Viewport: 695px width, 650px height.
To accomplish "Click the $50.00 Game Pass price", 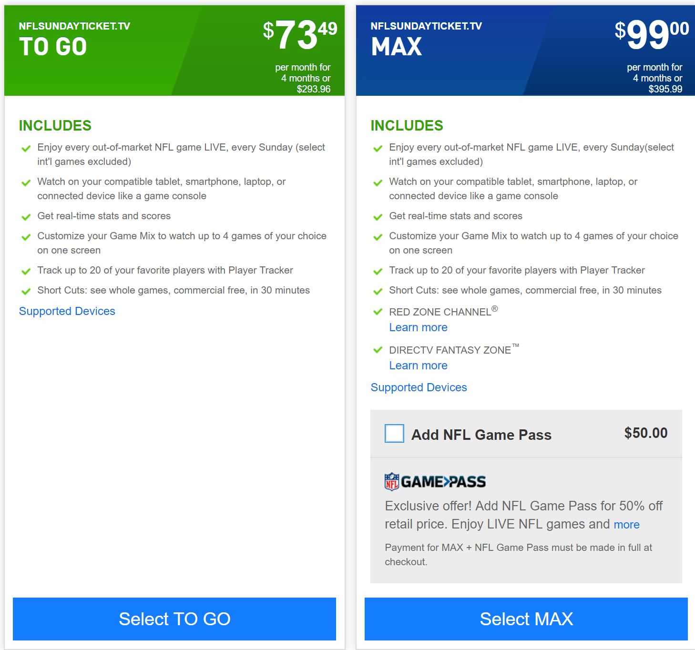I will click(x=646, y=433).
